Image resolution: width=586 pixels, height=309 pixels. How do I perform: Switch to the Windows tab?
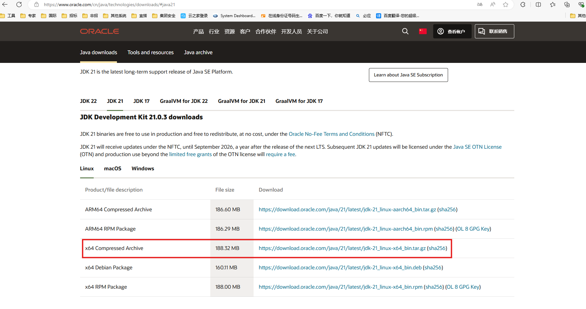pos(143,168)
